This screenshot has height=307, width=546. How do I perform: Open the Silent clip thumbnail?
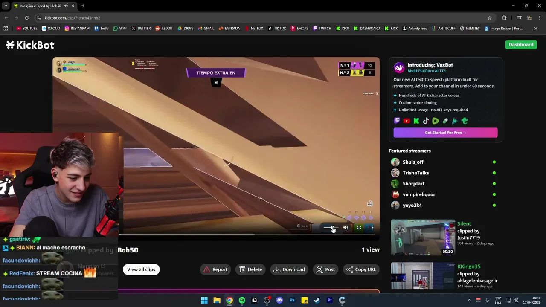(423, 237)
